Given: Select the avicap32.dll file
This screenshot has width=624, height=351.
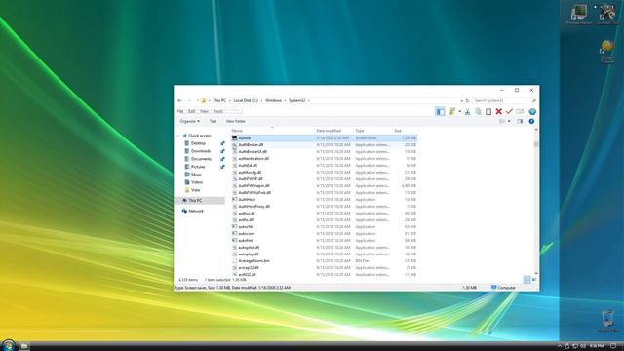Looking at the screenshot, I should tap(324, 268).
